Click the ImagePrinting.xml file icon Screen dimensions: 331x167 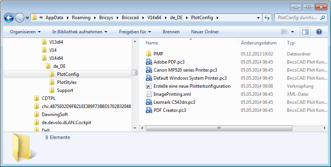(149, 94)
